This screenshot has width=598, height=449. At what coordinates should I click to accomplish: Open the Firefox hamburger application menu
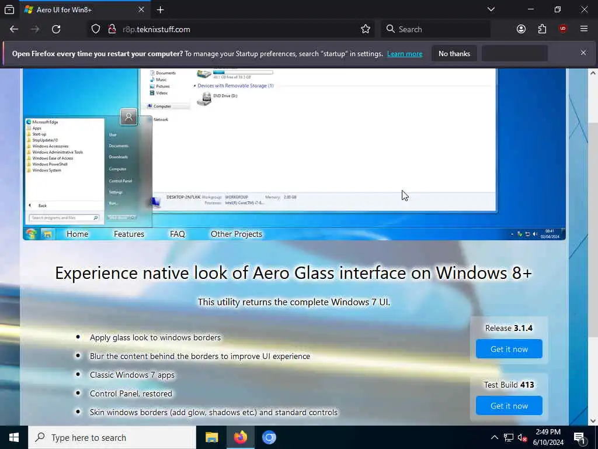point(584,29)
